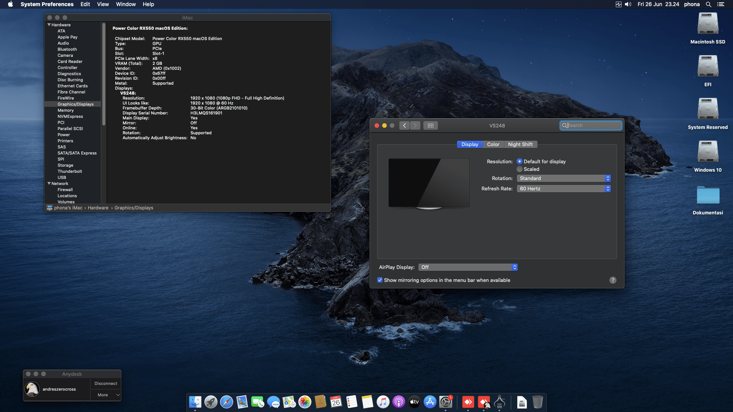Open Notes from the Dock

367,402
